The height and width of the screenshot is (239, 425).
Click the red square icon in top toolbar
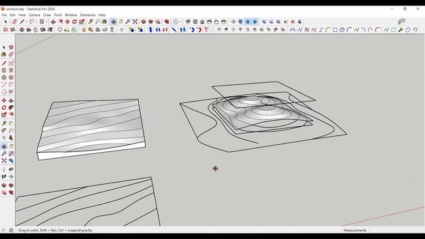tap(293, 22)
